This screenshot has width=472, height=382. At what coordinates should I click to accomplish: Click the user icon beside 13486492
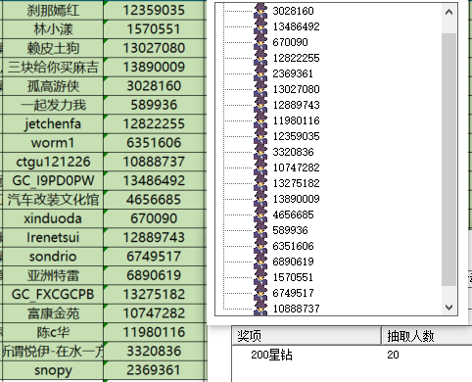pyautogui.click(x=260, y=26)
